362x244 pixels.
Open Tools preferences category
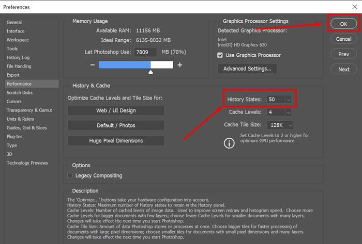(12, 48)
